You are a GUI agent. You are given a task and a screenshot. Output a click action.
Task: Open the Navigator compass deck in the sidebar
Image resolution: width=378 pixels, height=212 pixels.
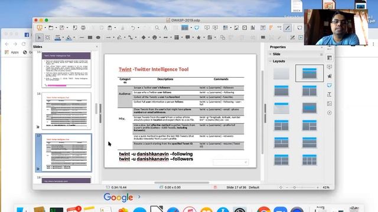click(330, 112)
